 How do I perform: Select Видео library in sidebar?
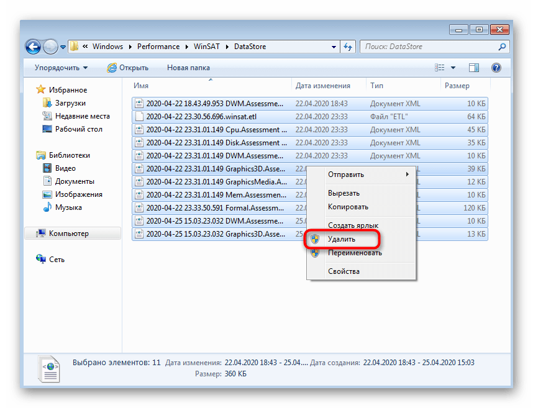click(x=65, y=168)
